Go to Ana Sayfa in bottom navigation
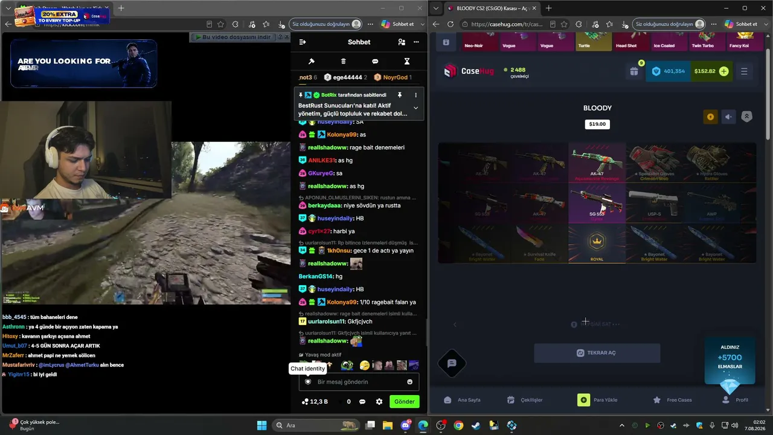This screenshot has height=435, width=773. [x=462, y=400]
